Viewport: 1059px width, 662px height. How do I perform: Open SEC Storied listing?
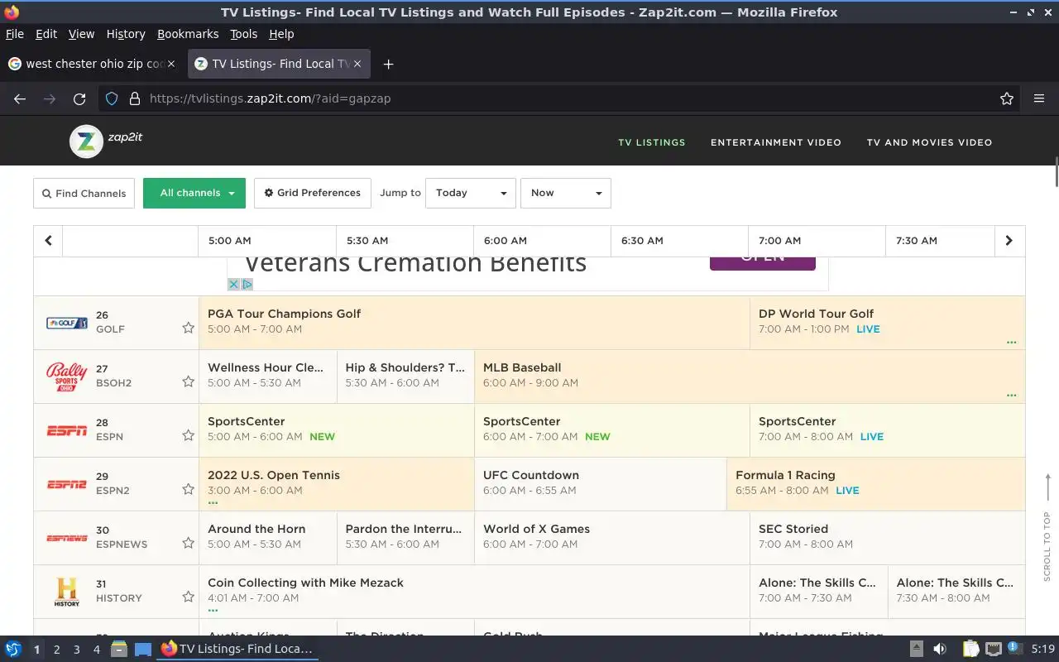coord(888,538)
